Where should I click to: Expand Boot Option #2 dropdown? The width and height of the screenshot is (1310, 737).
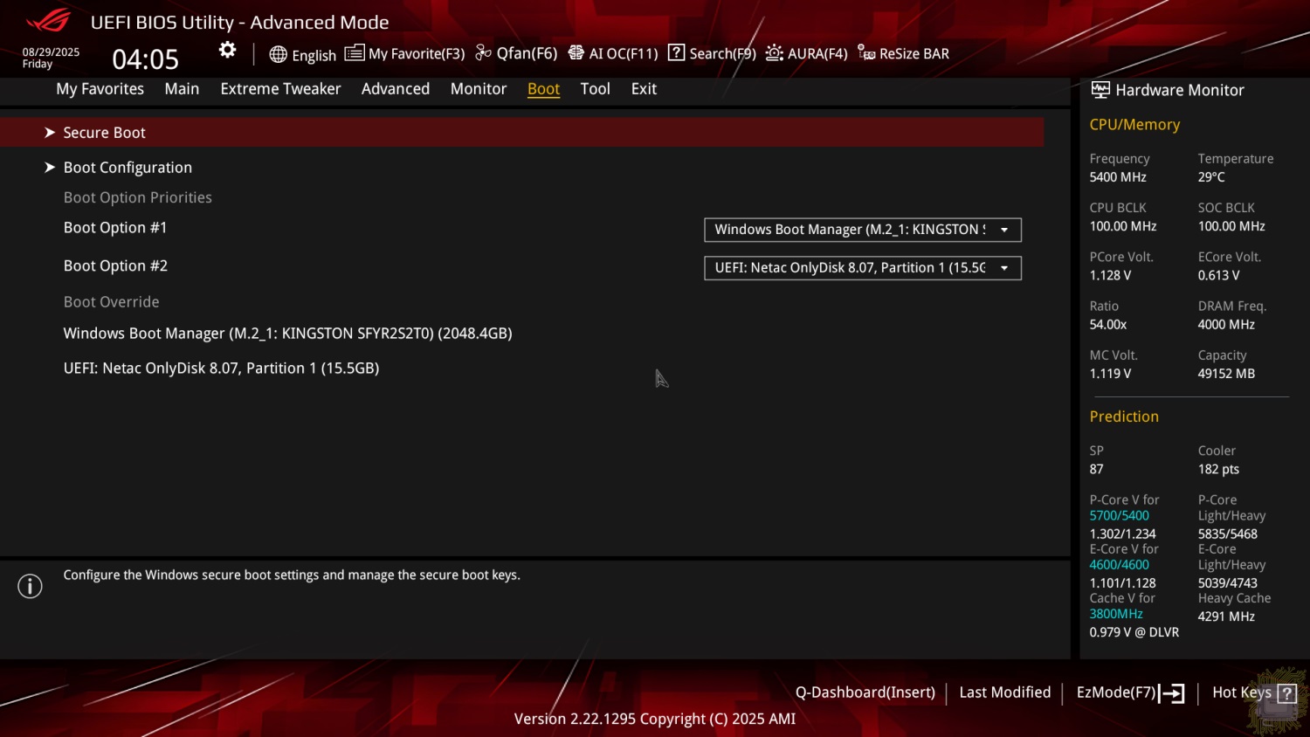click(x=862, y=268)
